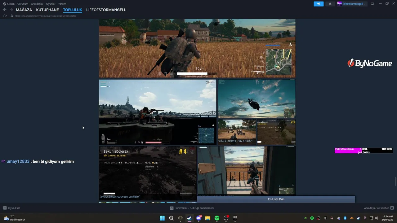Screen dimensions: 397x223
Task: Open Spotify from the taskbar
Action: point(217,218)
